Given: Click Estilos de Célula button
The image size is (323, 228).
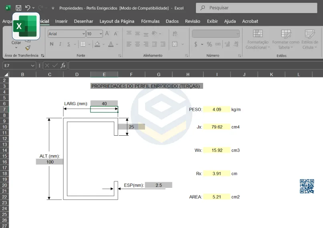Looking at the screenshot, I should [309, 39].
